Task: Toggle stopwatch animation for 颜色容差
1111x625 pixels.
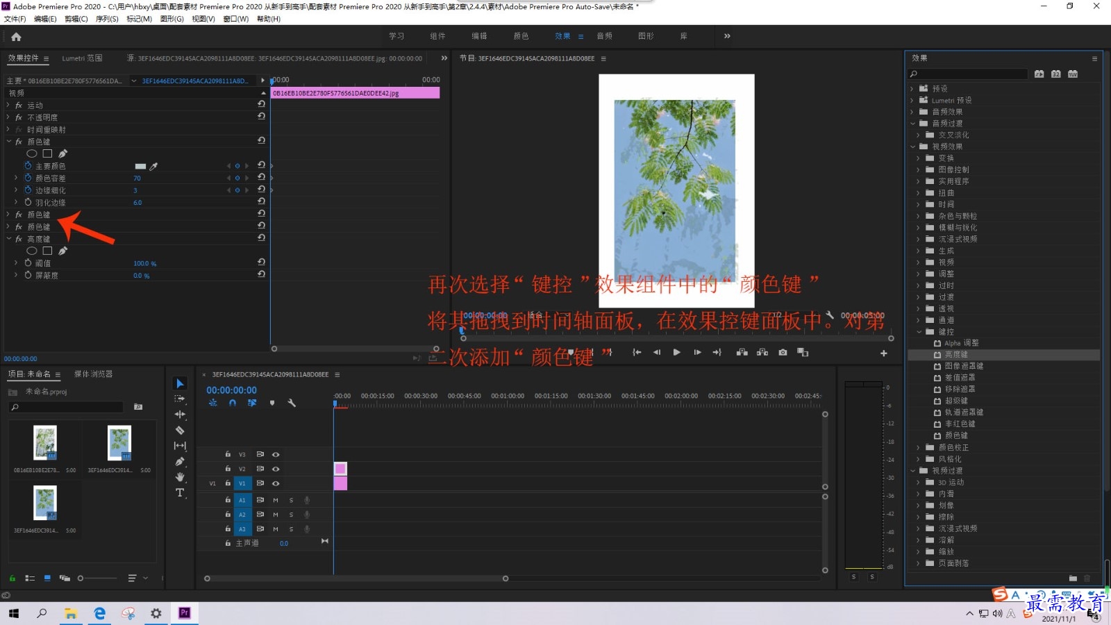Action: point(28,178)
